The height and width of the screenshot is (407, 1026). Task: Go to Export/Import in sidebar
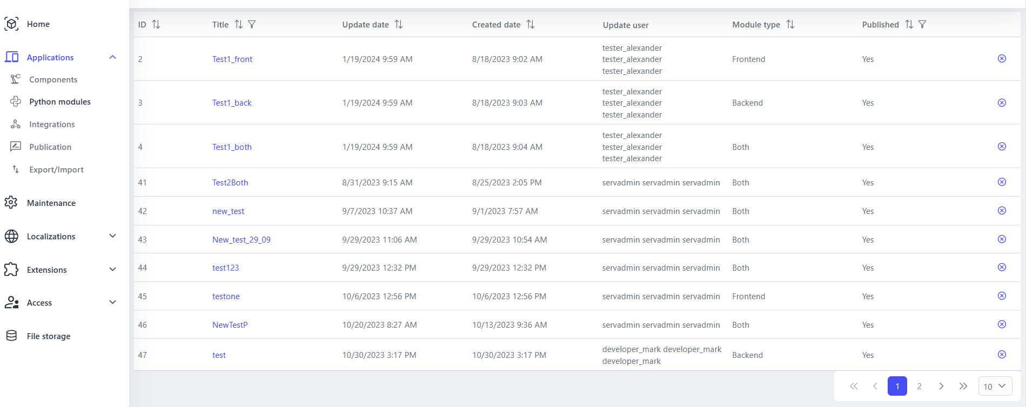coord(56,170)
